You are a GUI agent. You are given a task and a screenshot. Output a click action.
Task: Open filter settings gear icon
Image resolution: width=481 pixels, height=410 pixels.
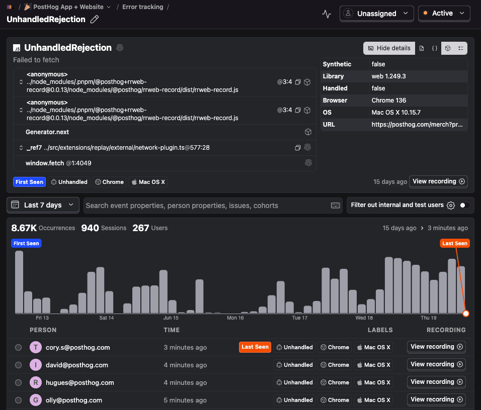point(451,206)
